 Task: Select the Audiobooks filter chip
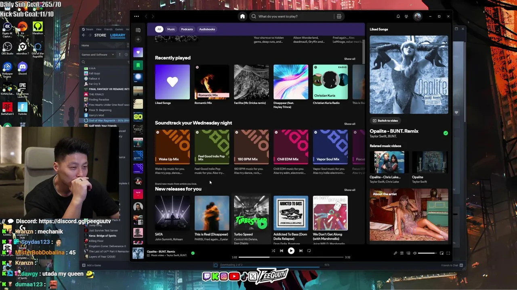207,29
